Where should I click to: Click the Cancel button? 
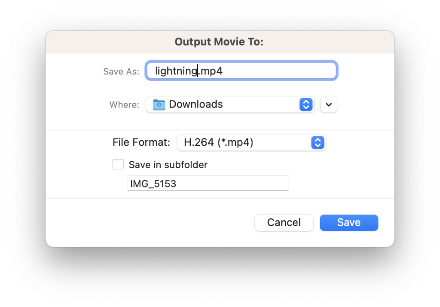[284, 223]
